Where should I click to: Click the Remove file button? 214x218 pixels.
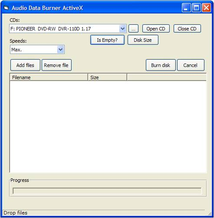point(56,65)
